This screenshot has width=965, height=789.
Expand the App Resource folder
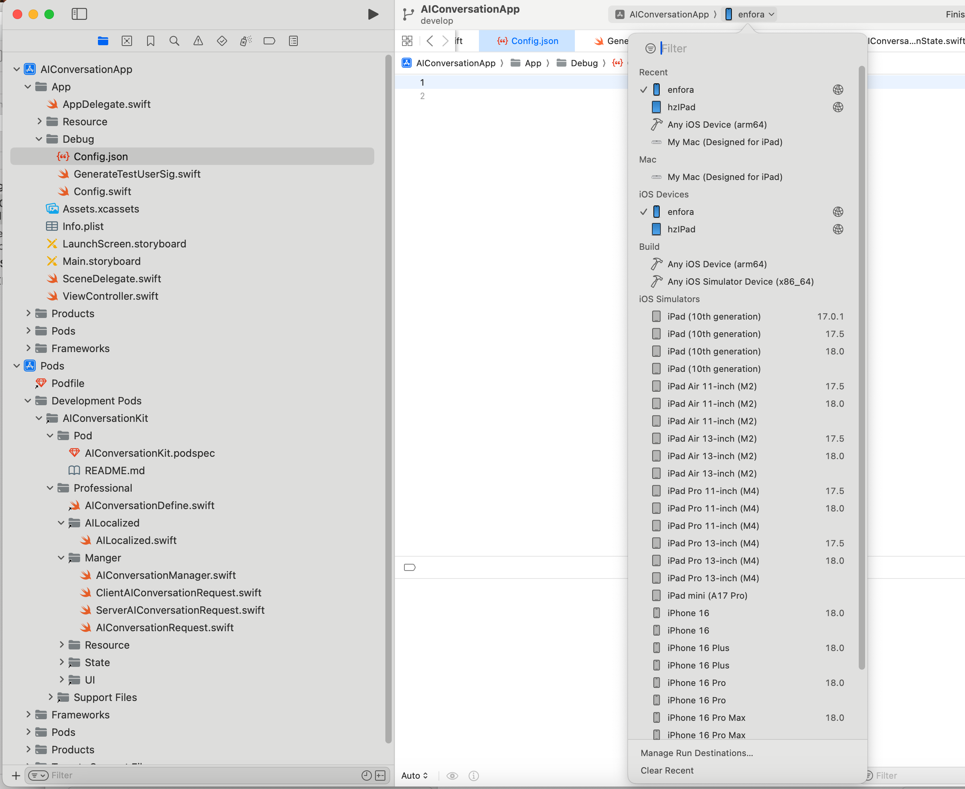[39, 121]
